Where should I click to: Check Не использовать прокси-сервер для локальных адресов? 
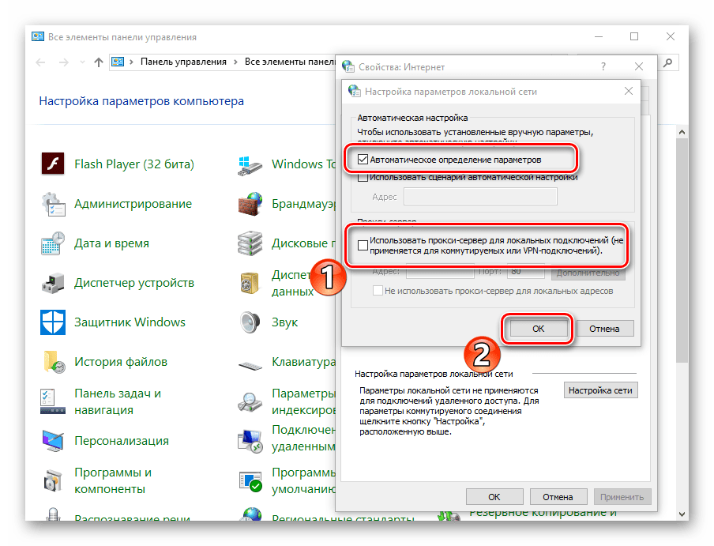click(x=378, y=291)
